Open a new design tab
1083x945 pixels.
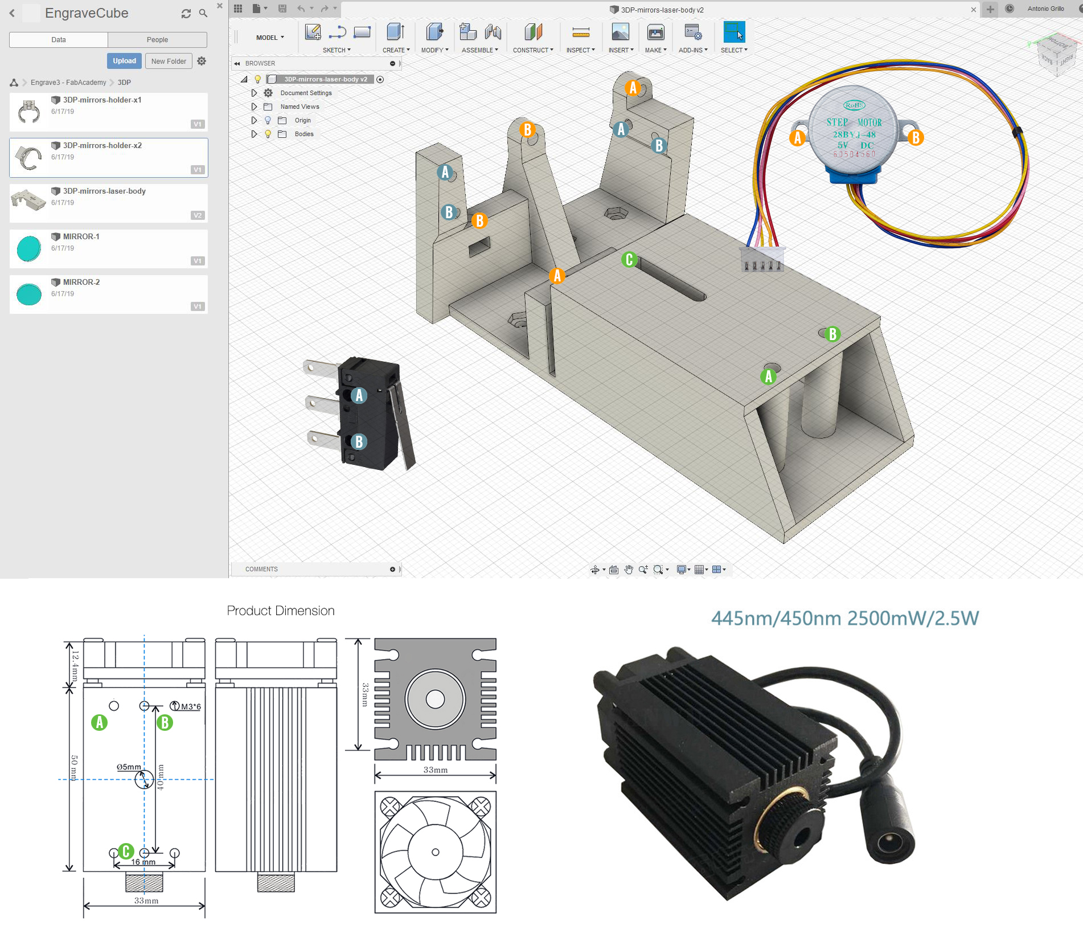point(990,9)
